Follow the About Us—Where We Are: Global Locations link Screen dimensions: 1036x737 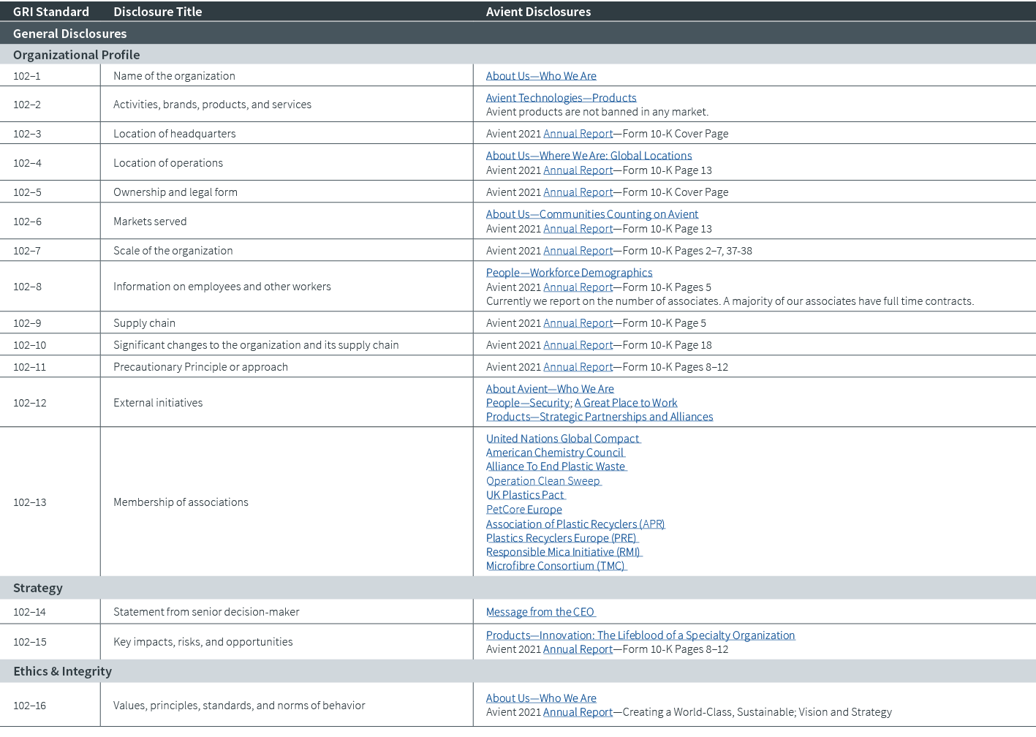(589, 155)
